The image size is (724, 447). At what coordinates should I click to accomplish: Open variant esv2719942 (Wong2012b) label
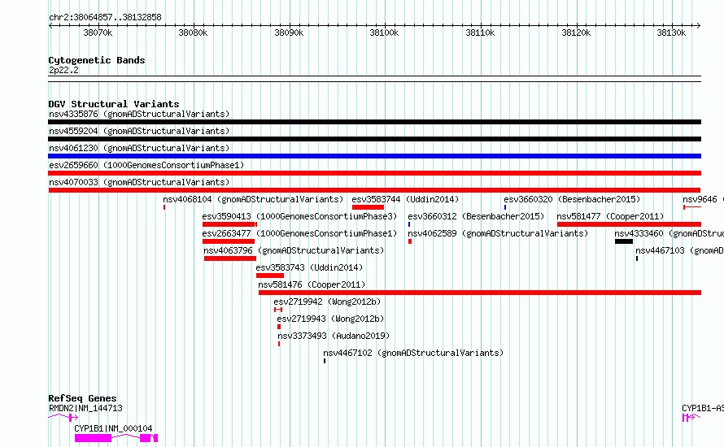(x=327, y=302)
